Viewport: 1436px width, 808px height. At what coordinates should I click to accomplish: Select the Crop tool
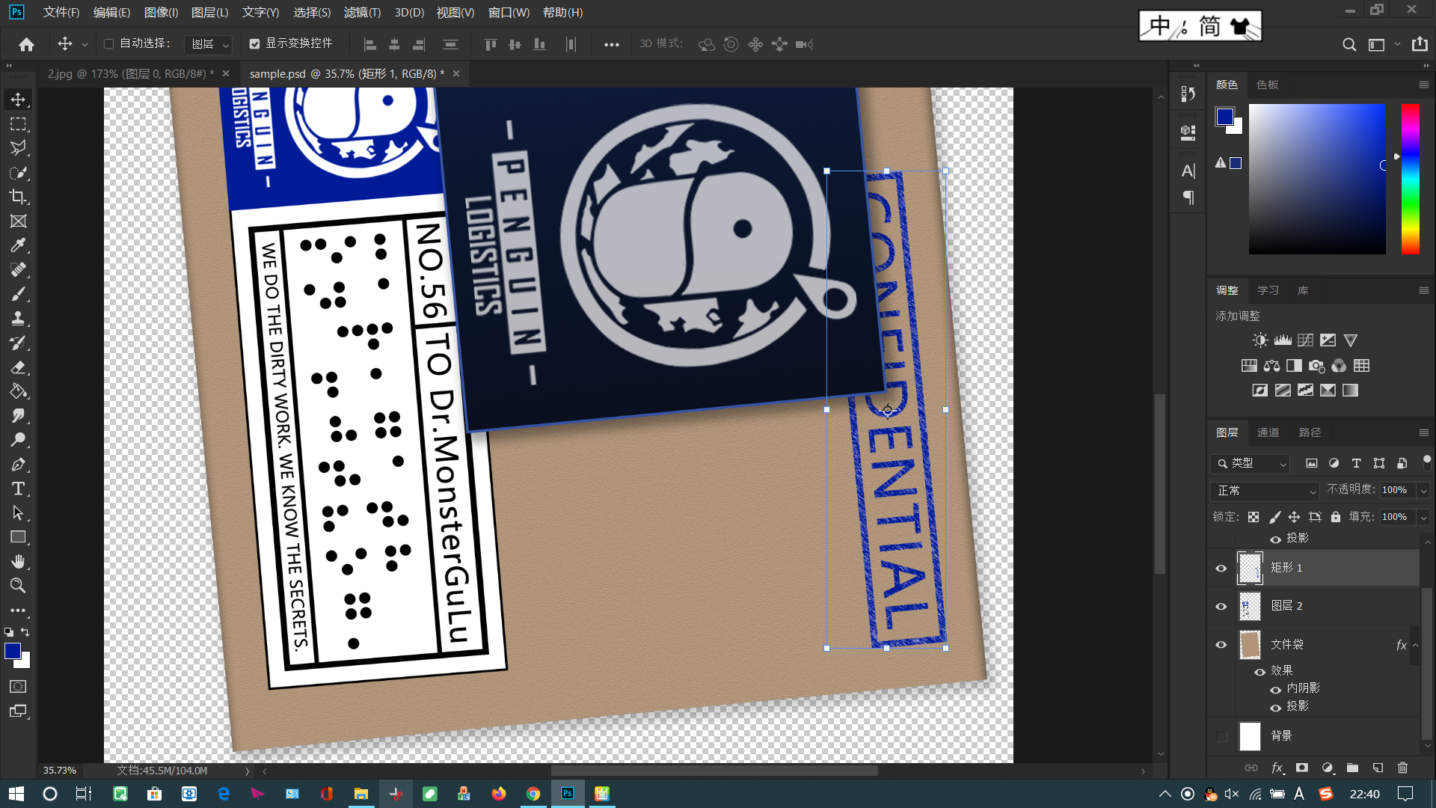18,197
